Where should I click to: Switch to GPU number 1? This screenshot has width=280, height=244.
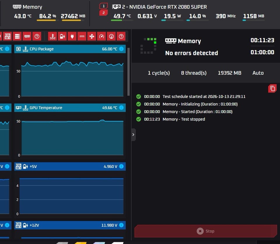104,6
